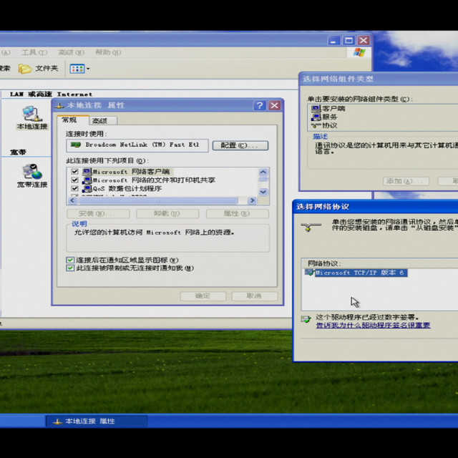
Task: Click the network protocol cable icon in 选择网络协议
Action: coord(311,228)
